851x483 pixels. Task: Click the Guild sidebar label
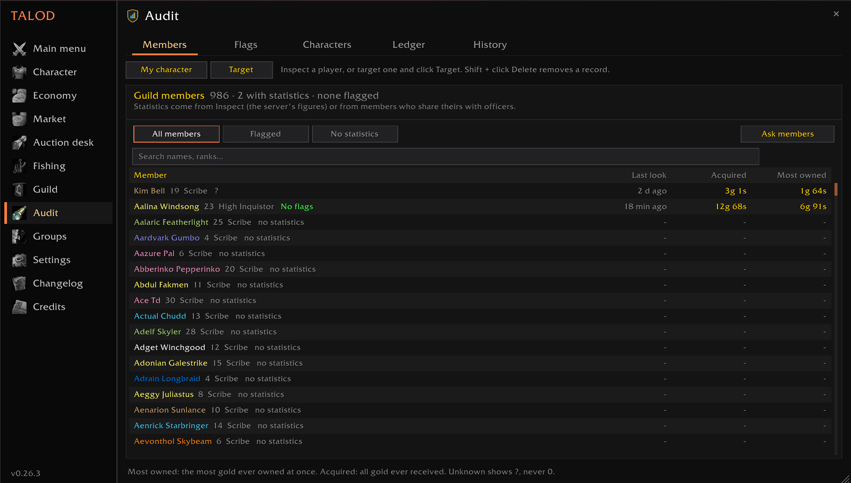point(45,190)
